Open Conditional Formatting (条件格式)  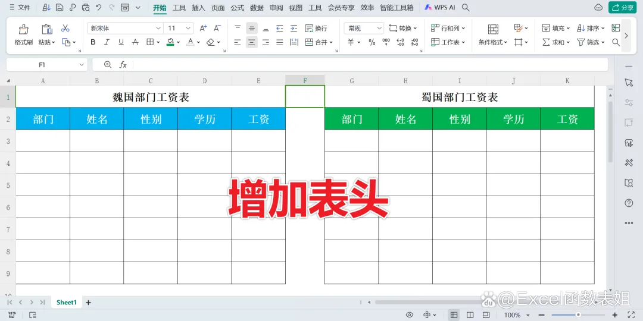click(493, 34)
